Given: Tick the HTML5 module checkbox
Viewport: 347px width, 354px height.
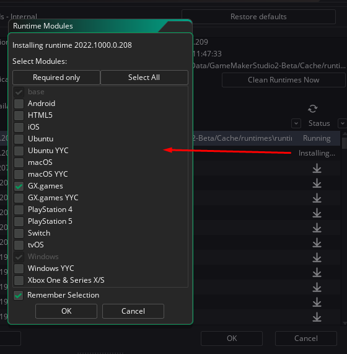Looking at the screenshot, I should coord(19,115).
